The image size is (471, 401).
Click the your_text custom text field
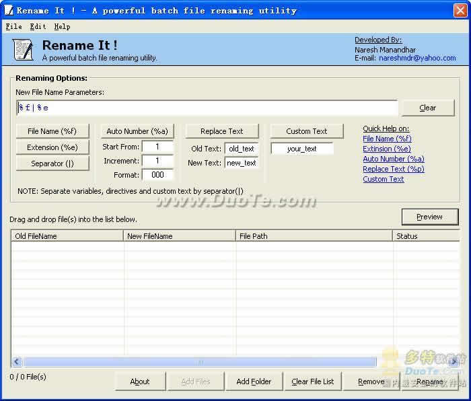[302, 149]
